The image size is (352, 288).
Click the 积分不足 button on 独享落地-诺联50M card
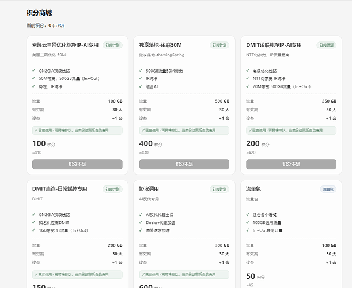click(x=184, y=164)
